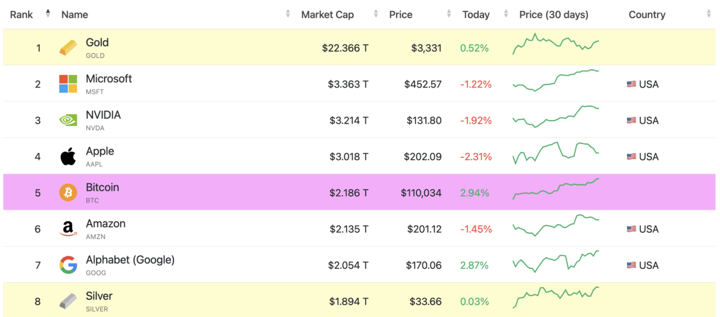Click the Gold bar icon

click(68, 47)
